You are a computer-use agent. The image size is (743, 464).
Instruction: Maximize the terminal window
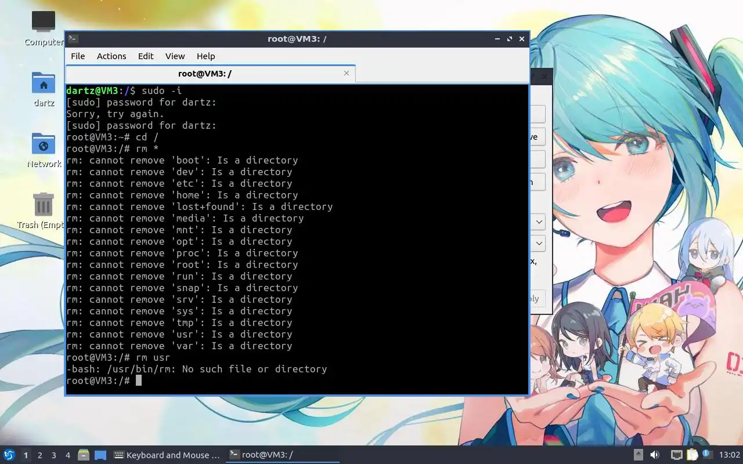(x=509, y=39)
